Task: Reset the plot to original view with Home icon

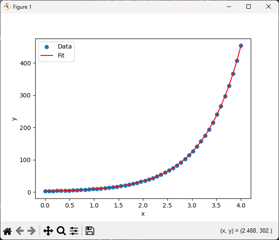Action: (7, 231)
